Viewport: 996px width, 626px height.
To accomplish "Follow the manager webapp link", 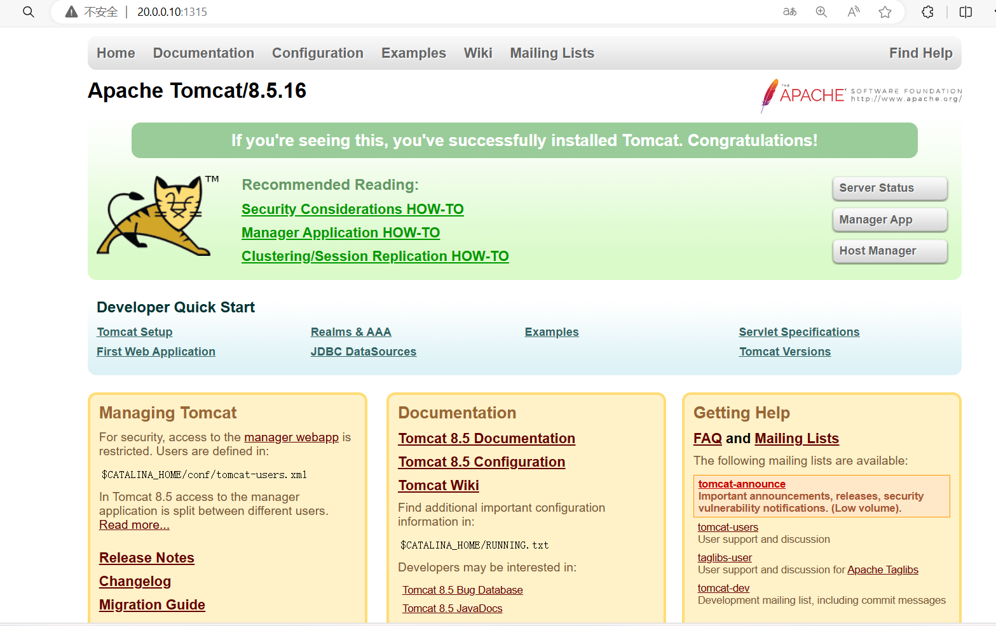I will 291,437.
